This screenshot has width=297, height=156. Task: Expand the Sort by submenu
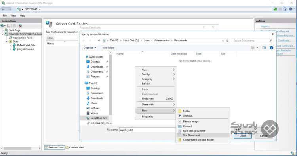point(156,74)
